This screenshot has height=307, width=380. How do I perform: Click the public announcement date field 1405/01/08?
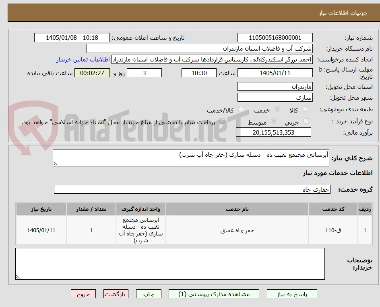point(72,38)
